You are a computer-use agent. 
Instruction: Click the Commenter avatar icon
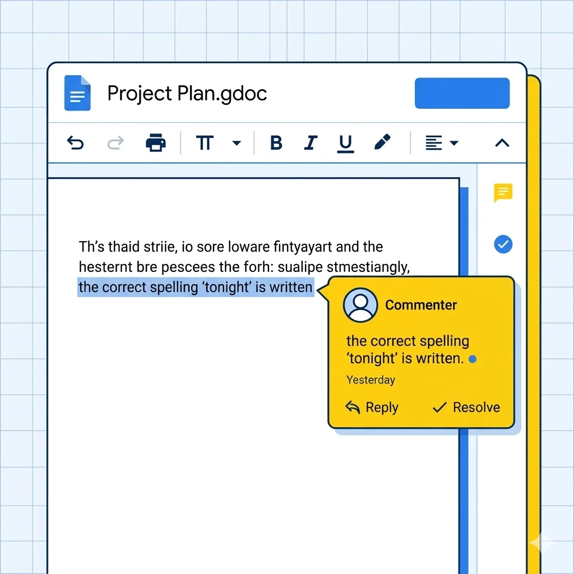click(360, 305)
